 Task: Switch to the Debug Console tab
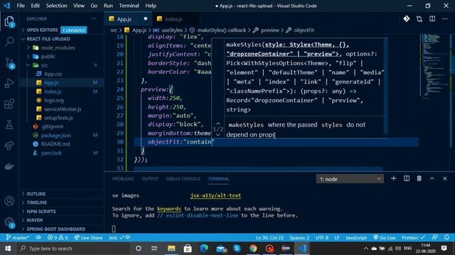(183, 179)
